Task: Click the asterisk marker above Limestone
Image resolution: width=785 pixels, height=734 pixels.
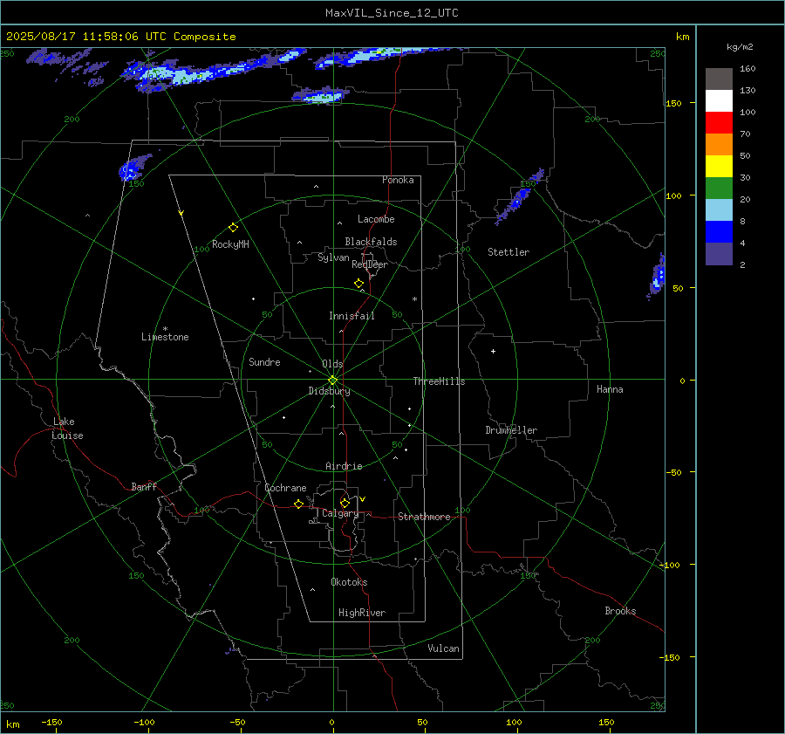Action: (x=165, y=329)
